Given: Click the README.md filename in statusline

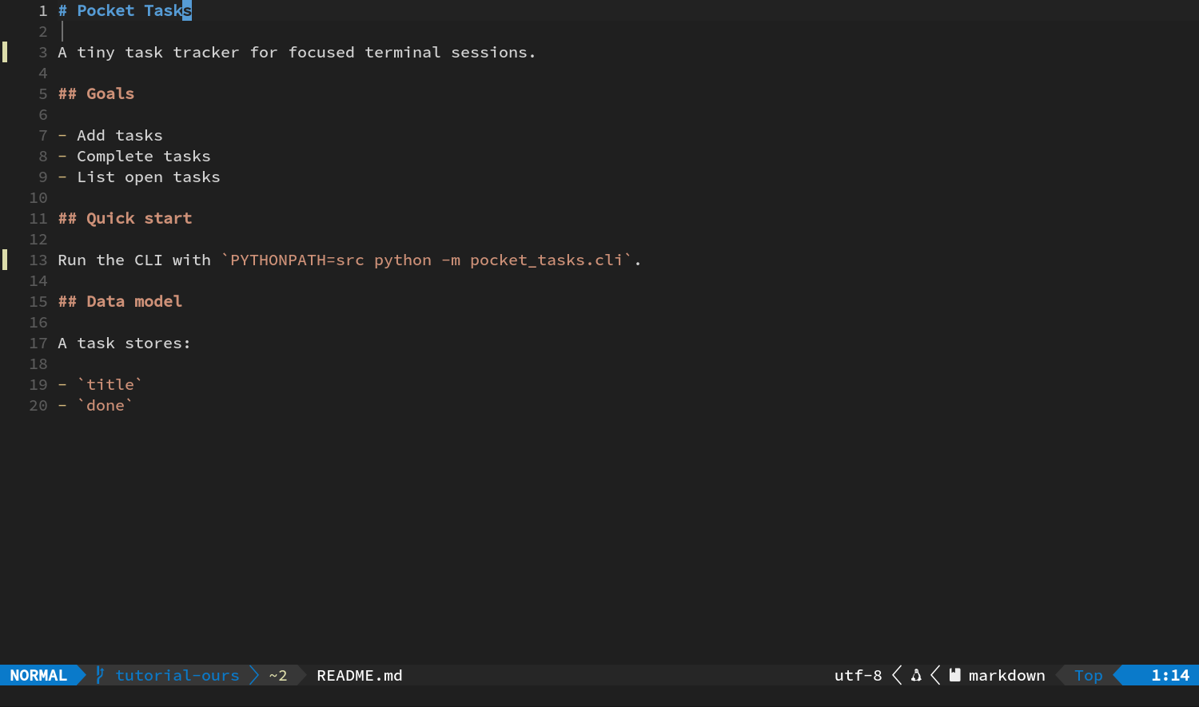Looking at the screenshot, I should [x=360, y=675].
